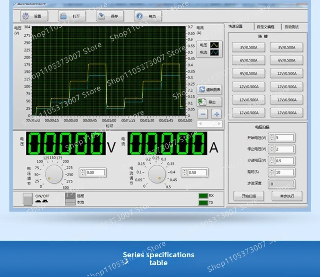Click the blue 电流 legend waveform swatch

[x=214, y=53]
